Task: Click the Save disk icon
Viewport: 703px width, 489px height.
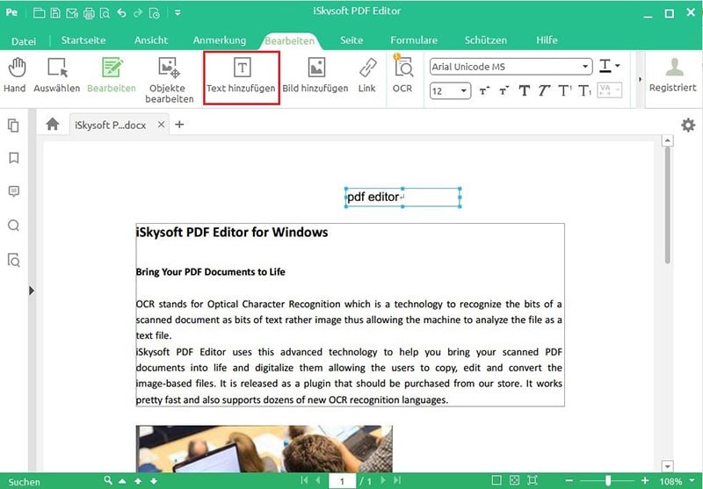Action: (55, 13)
